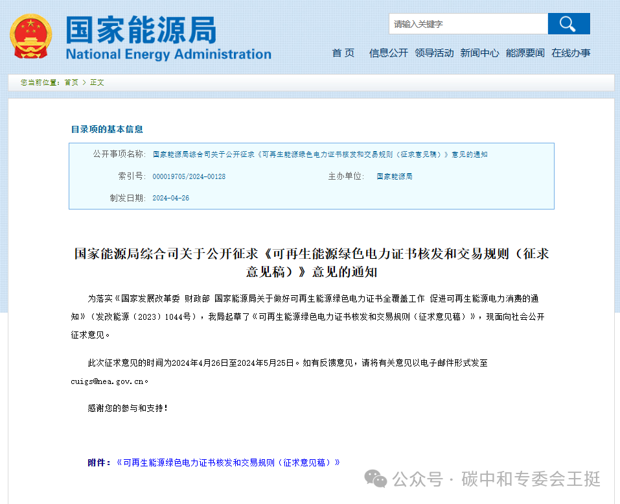This screenshot has height=504, width=620.
Task: Click the index number 000019705/2024-00128
Action: (189, 176)
